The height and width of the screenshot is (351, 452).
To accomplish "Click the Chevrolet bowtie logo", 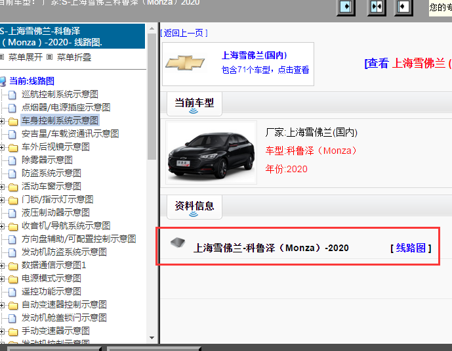I will click(x=185, y=62).
